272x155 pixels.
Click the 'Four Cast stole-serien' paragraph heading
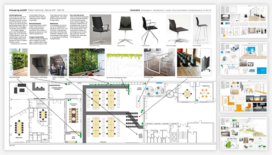(x=77, y=15)
